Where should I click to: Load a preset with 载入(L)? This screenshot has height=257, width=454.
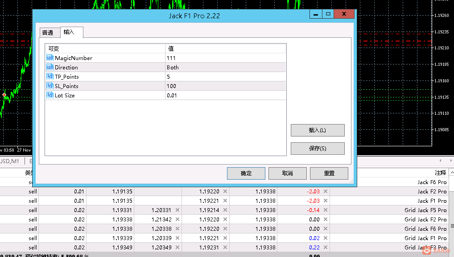(x=318, y=130)
